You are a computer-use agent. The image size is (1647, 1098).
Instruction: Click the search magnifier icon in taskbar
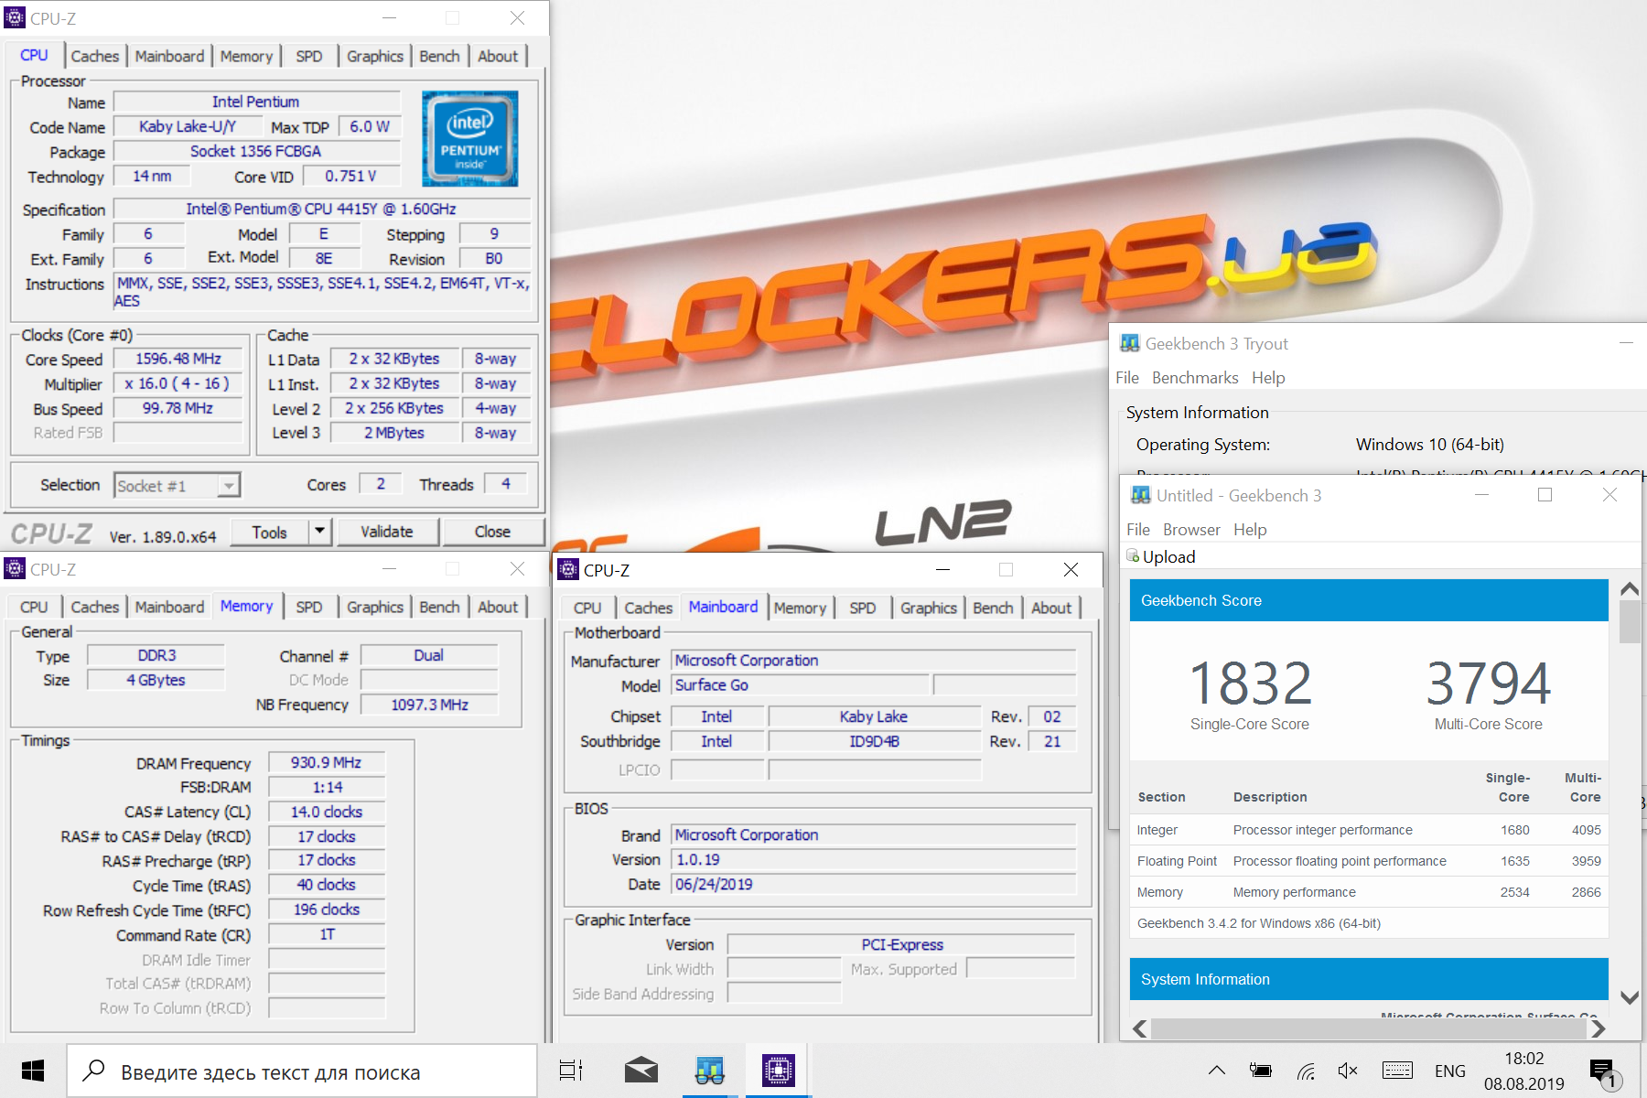coord(93,1071)
